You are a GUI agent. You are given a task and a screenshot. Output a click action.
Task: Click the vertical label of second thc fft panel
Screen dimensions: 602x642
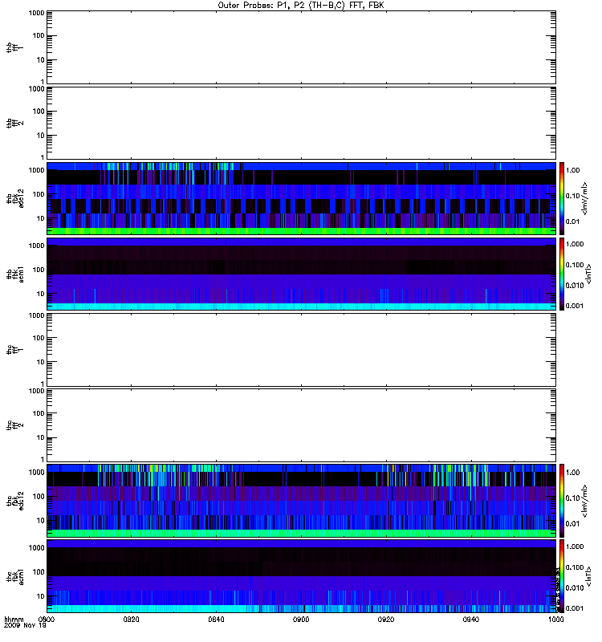click(14, 425)
